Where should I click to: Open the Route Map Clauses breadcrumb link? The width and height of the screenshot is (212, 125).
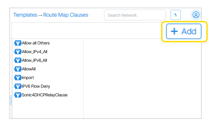[66, 15]
